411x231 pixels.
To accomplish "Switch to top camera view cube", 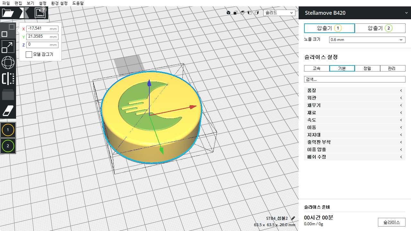I will pos(242,13).
